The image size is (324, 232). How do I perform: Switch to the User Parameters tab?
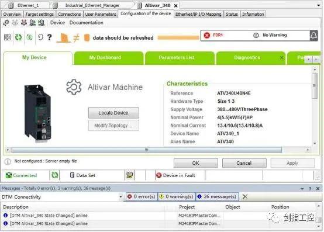pyautogui.click(x=101, y=14)
